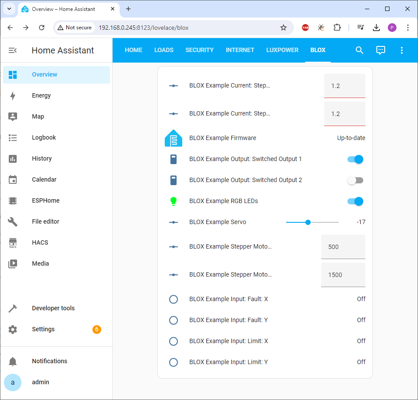Image resolution: width=418 pixels, height=400 pixels.
Task: Open the Notifications panel
Action: coord(50,361)
